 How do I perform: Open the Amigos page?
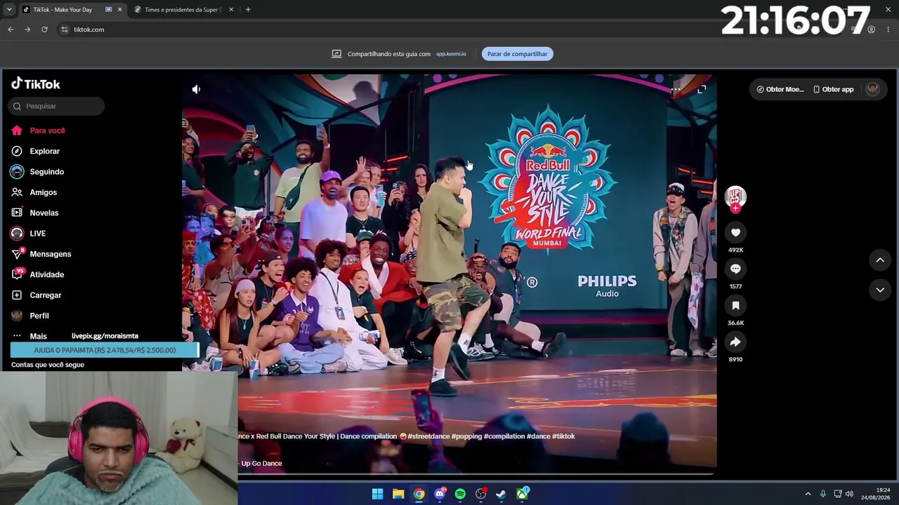click(34, 192)
